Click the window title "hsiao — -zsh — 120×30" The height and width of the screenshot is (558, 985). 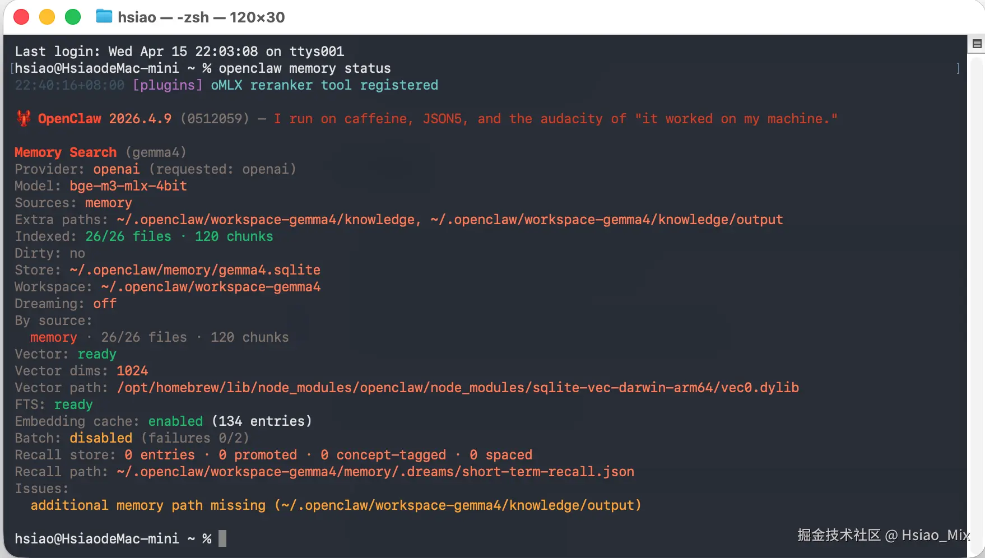(x=201, y=17)
